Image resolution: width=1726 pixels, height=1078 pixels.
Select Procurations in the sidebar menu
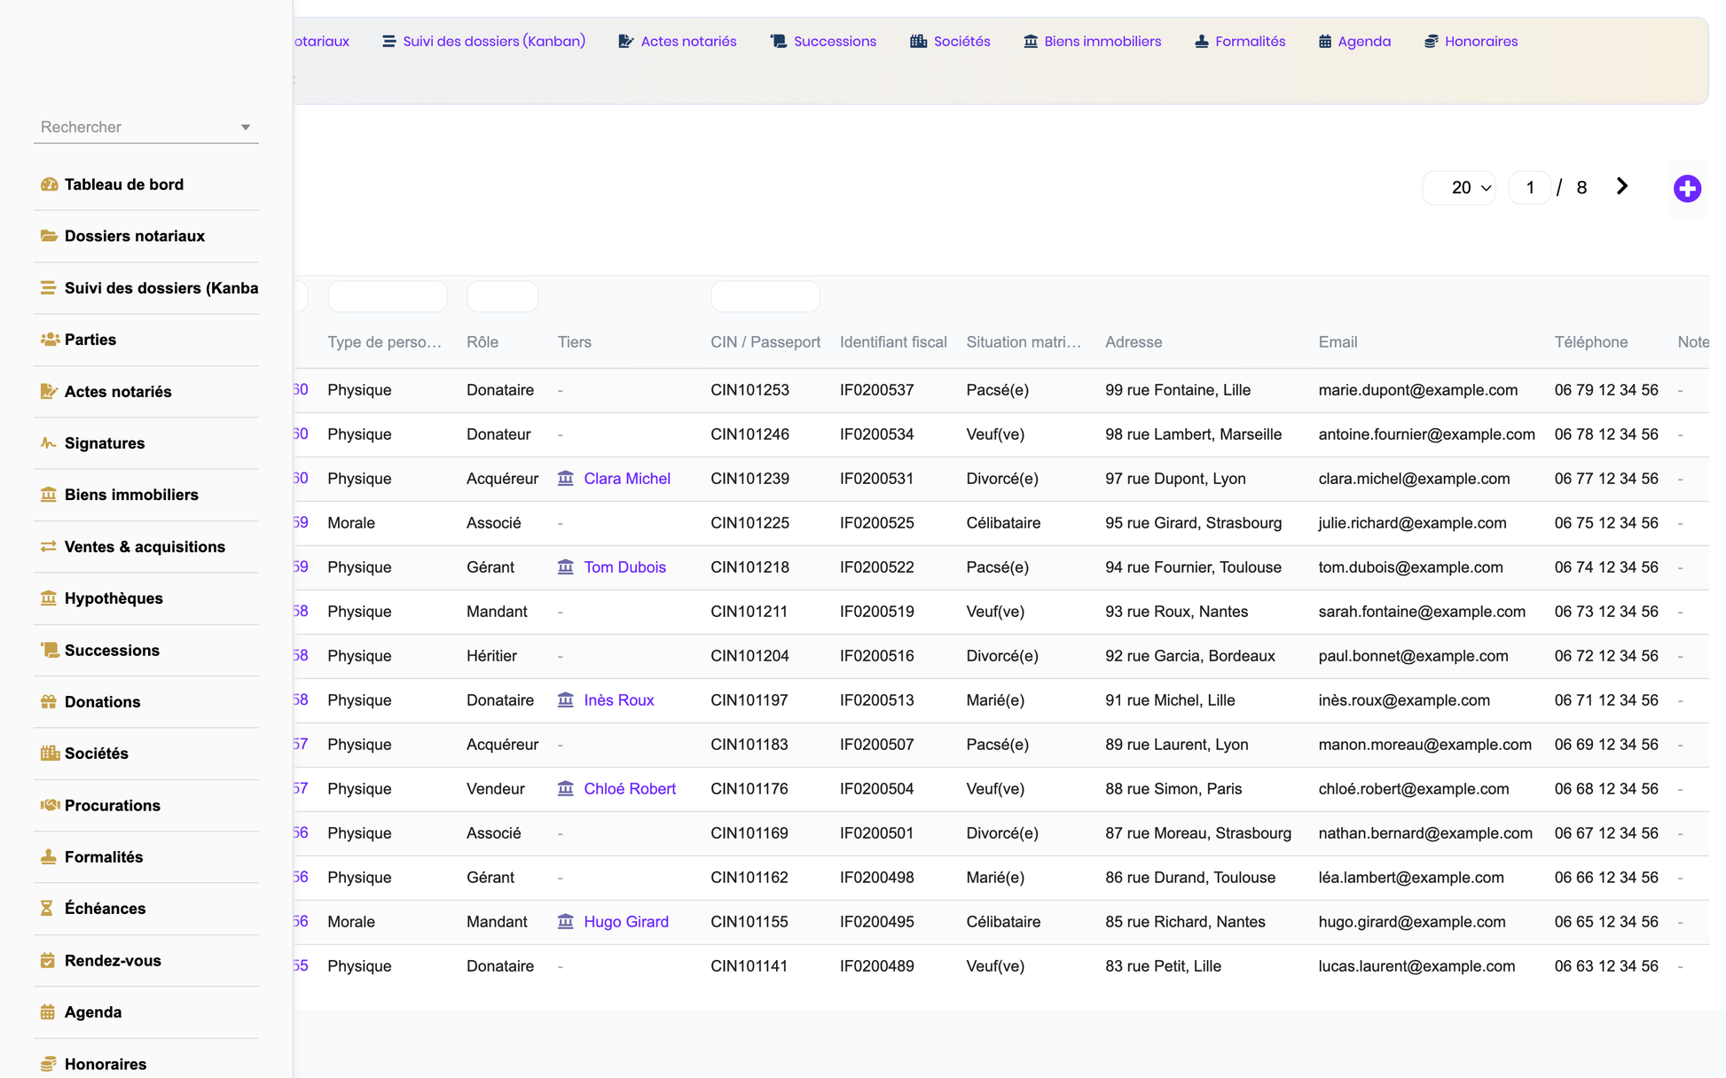[x=146, y=805]
